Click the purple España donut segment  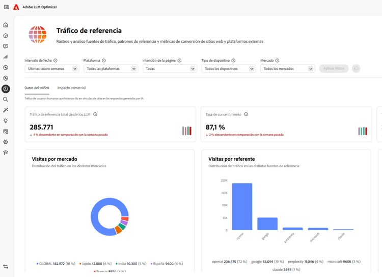[124, 223]
